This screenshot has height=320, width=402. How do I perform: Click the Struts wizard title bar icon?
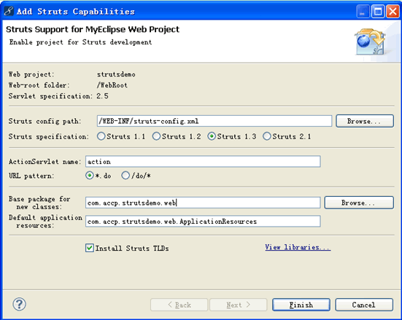click(x=9, y=11)
